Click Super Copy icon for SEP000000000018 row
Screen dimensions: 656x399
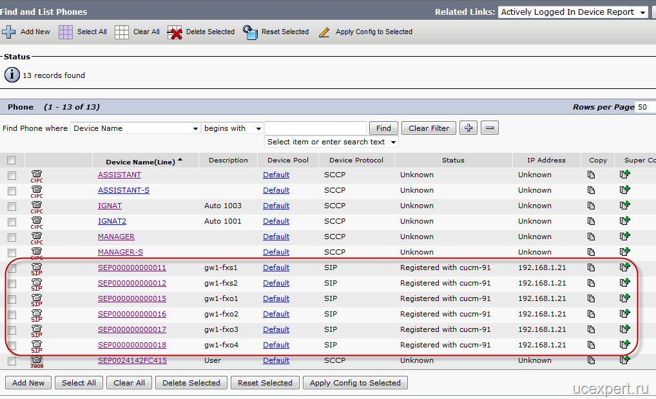click(624, 345)
